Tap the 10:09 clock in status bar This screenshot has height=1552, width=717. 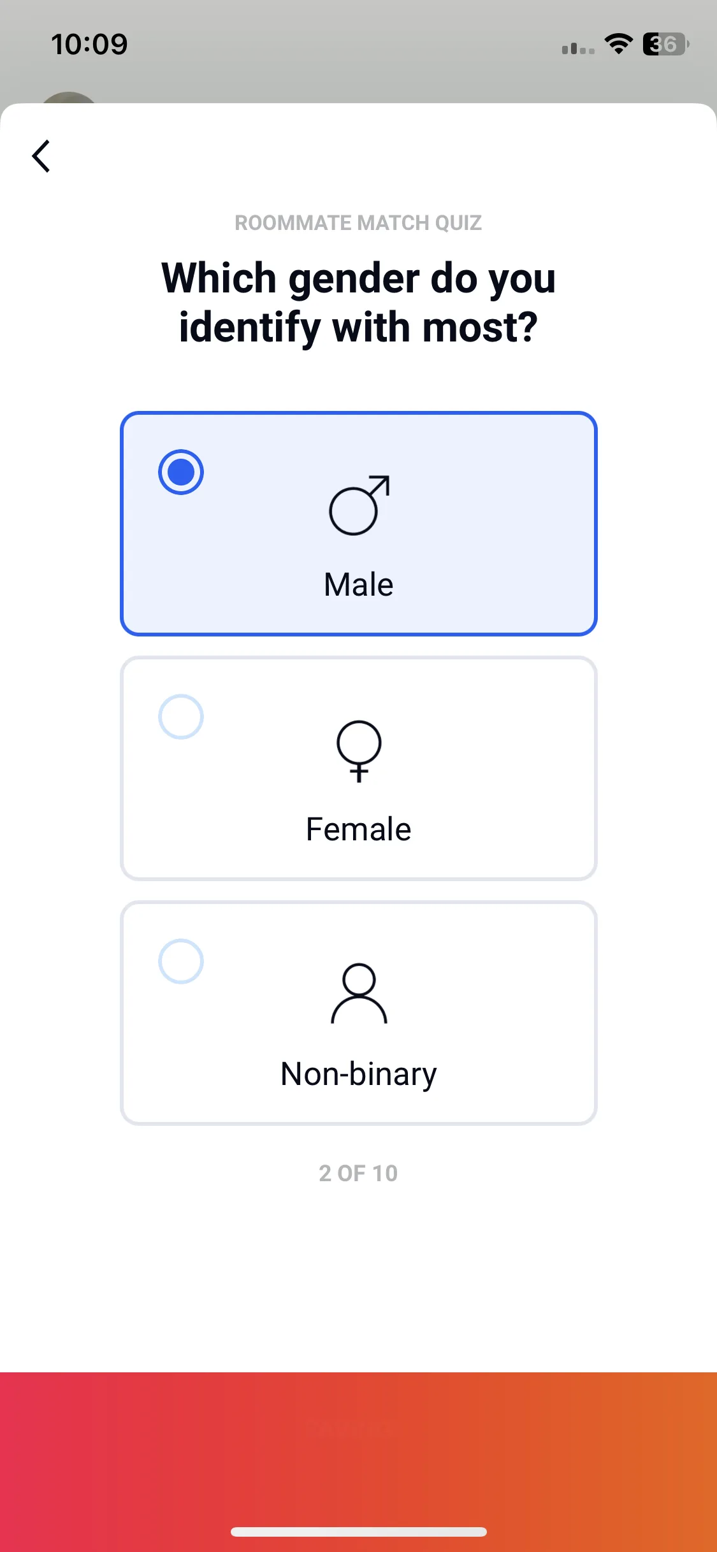click(x=89, y=45)
